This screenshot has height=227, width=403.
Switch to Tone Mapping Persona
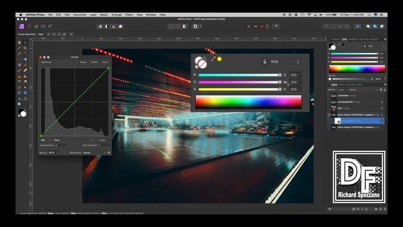pos(43,26)
